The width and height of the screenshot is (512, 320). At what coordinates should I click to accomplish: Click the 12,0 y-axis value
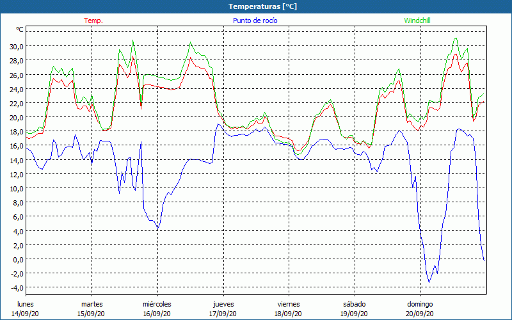coord(17,174)
